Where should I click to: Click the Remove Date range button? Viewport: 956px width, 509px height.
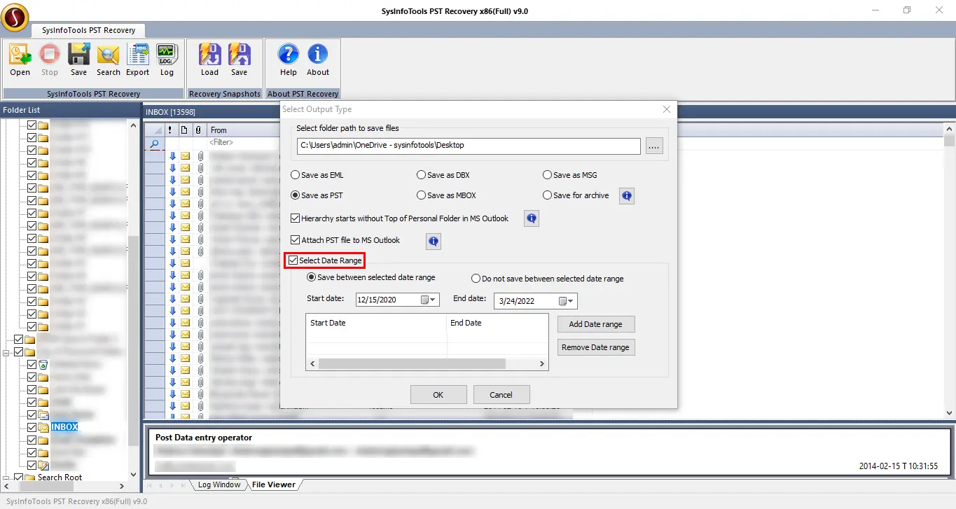(x=595, y=347)
